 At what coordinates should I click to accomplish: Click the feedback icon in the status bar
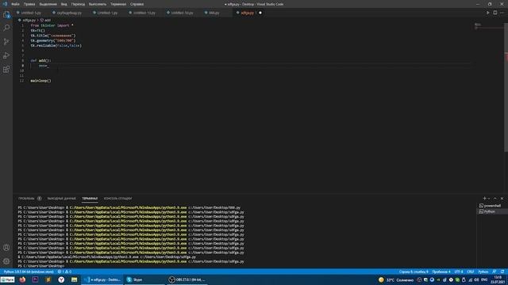click(x=495, y=272)
